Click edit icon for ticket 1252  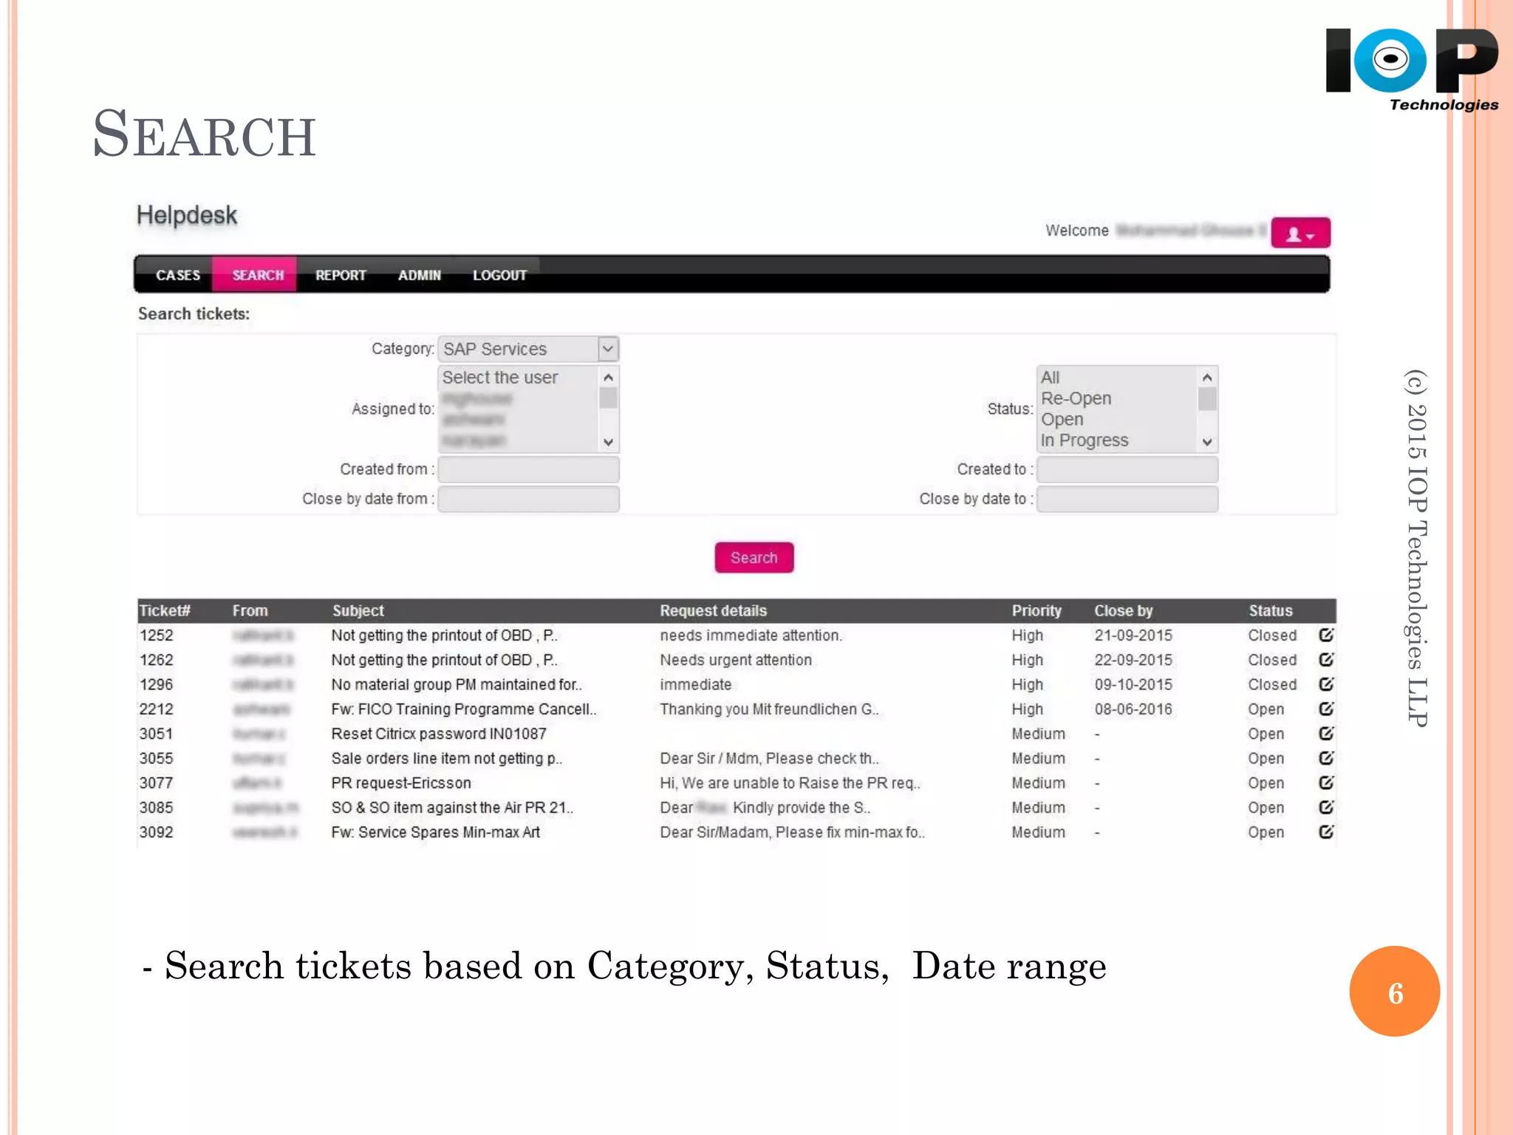coord(1326,635)
